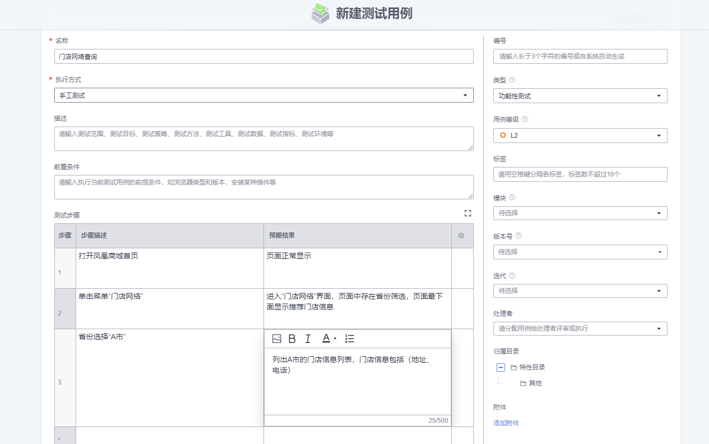This screenshot has width=709, height=444.
Task: Open the 迭代 dropdown
Action: pos(580,291)
